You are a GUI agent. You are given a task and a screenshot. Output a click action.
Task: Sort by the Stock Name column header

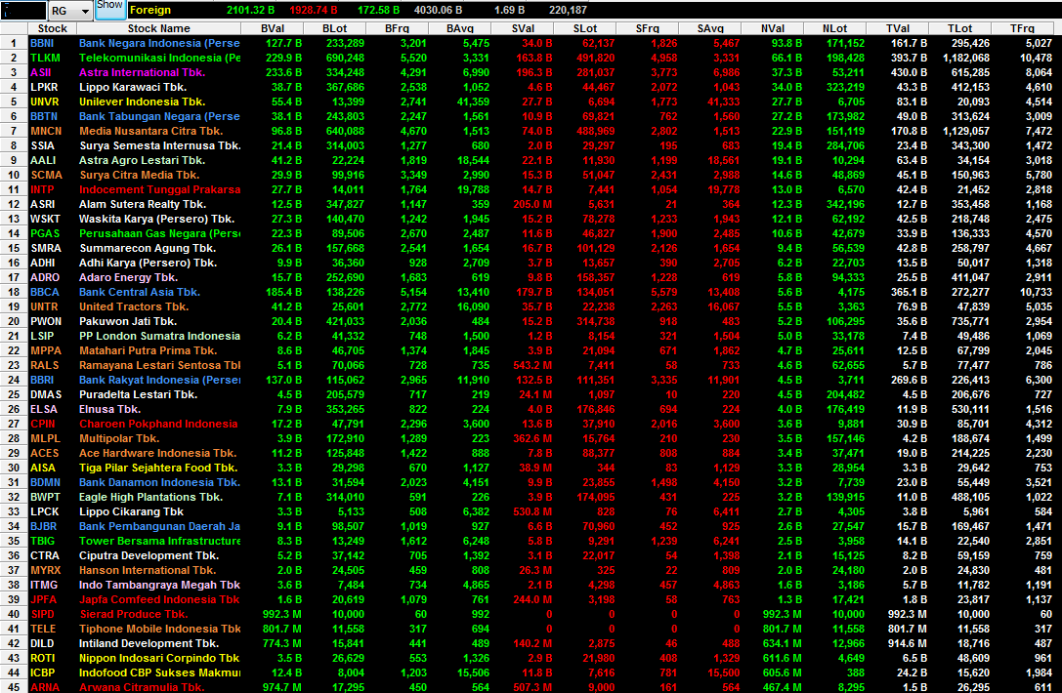tap(159, 28)
